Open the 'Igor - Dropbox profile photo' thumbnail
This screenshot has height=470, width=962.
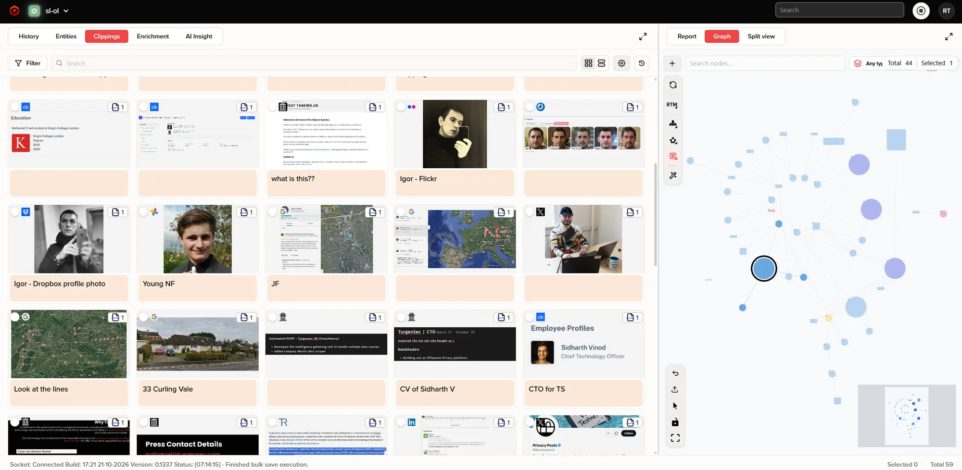[69, 239]
